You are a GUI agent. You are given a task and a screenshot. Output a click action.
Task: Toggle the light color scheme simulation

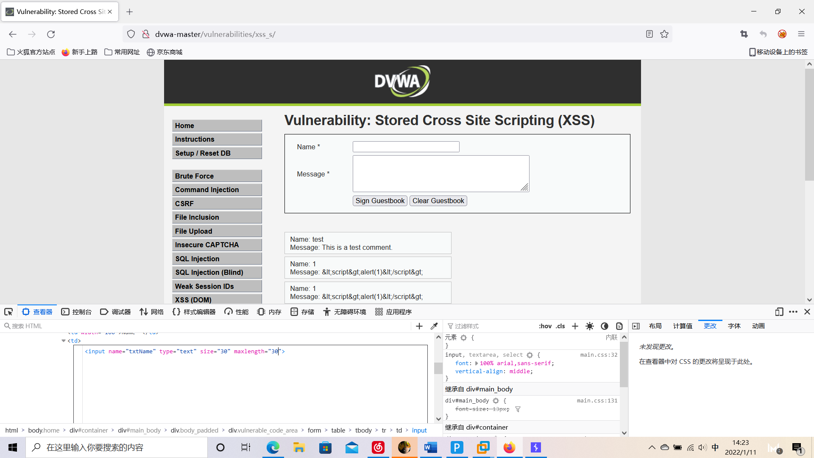(x=590, y=326)
